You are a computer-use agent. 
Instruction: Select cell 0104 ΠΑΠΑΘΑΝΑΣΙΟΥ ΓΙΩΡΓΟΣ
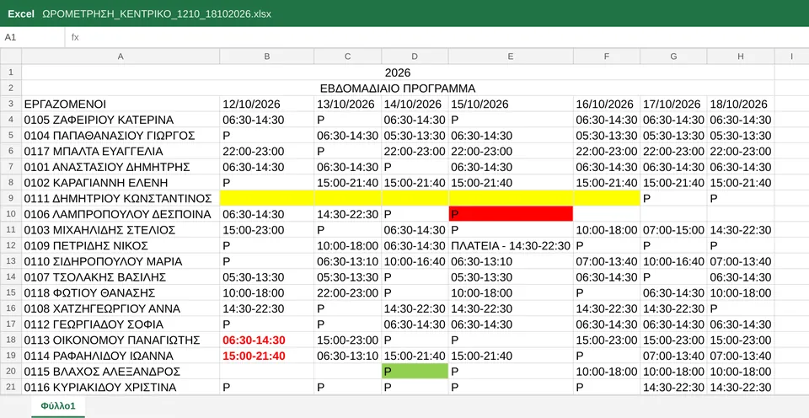(121, 136)
